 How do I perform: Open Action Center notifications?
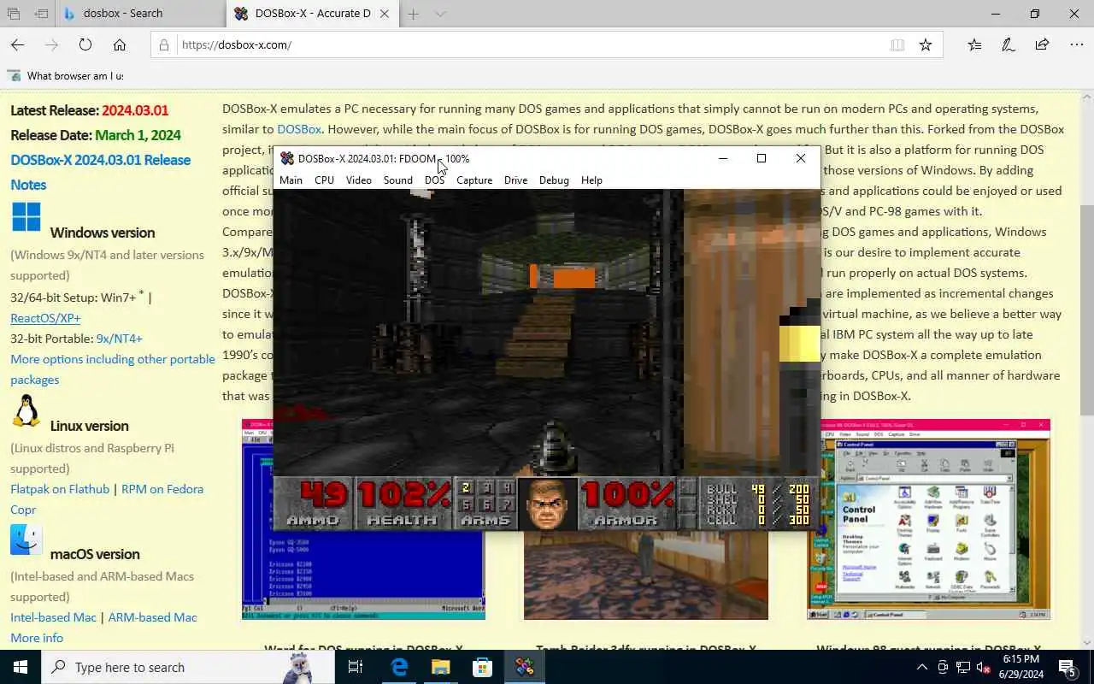(1068, 667)
